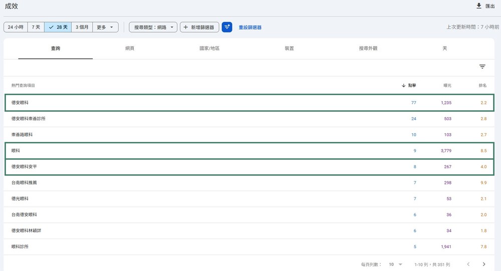Select the 7 天 date range
Image resolution: width=501 pixels, height=271 pixels.
[x=36, y=27]
